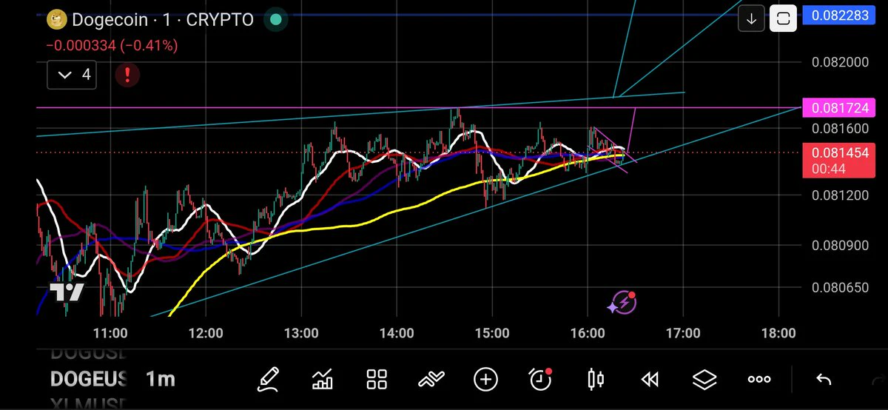This screenshot has height=410, width=888.
Task: Open the drawing tools pencil icon
Action: (269, 380)
